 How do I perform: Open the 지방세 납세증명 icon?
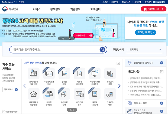pyautogui.click(x=79, y=73)
